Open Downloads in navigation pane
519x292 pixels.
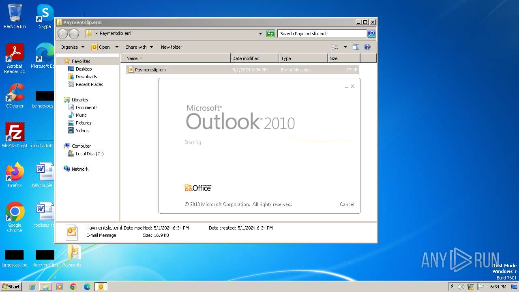86,77
